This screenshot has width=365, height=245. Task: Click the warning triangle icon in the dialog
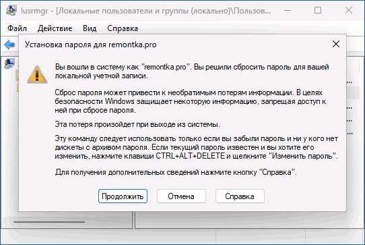tap(37, 75)
